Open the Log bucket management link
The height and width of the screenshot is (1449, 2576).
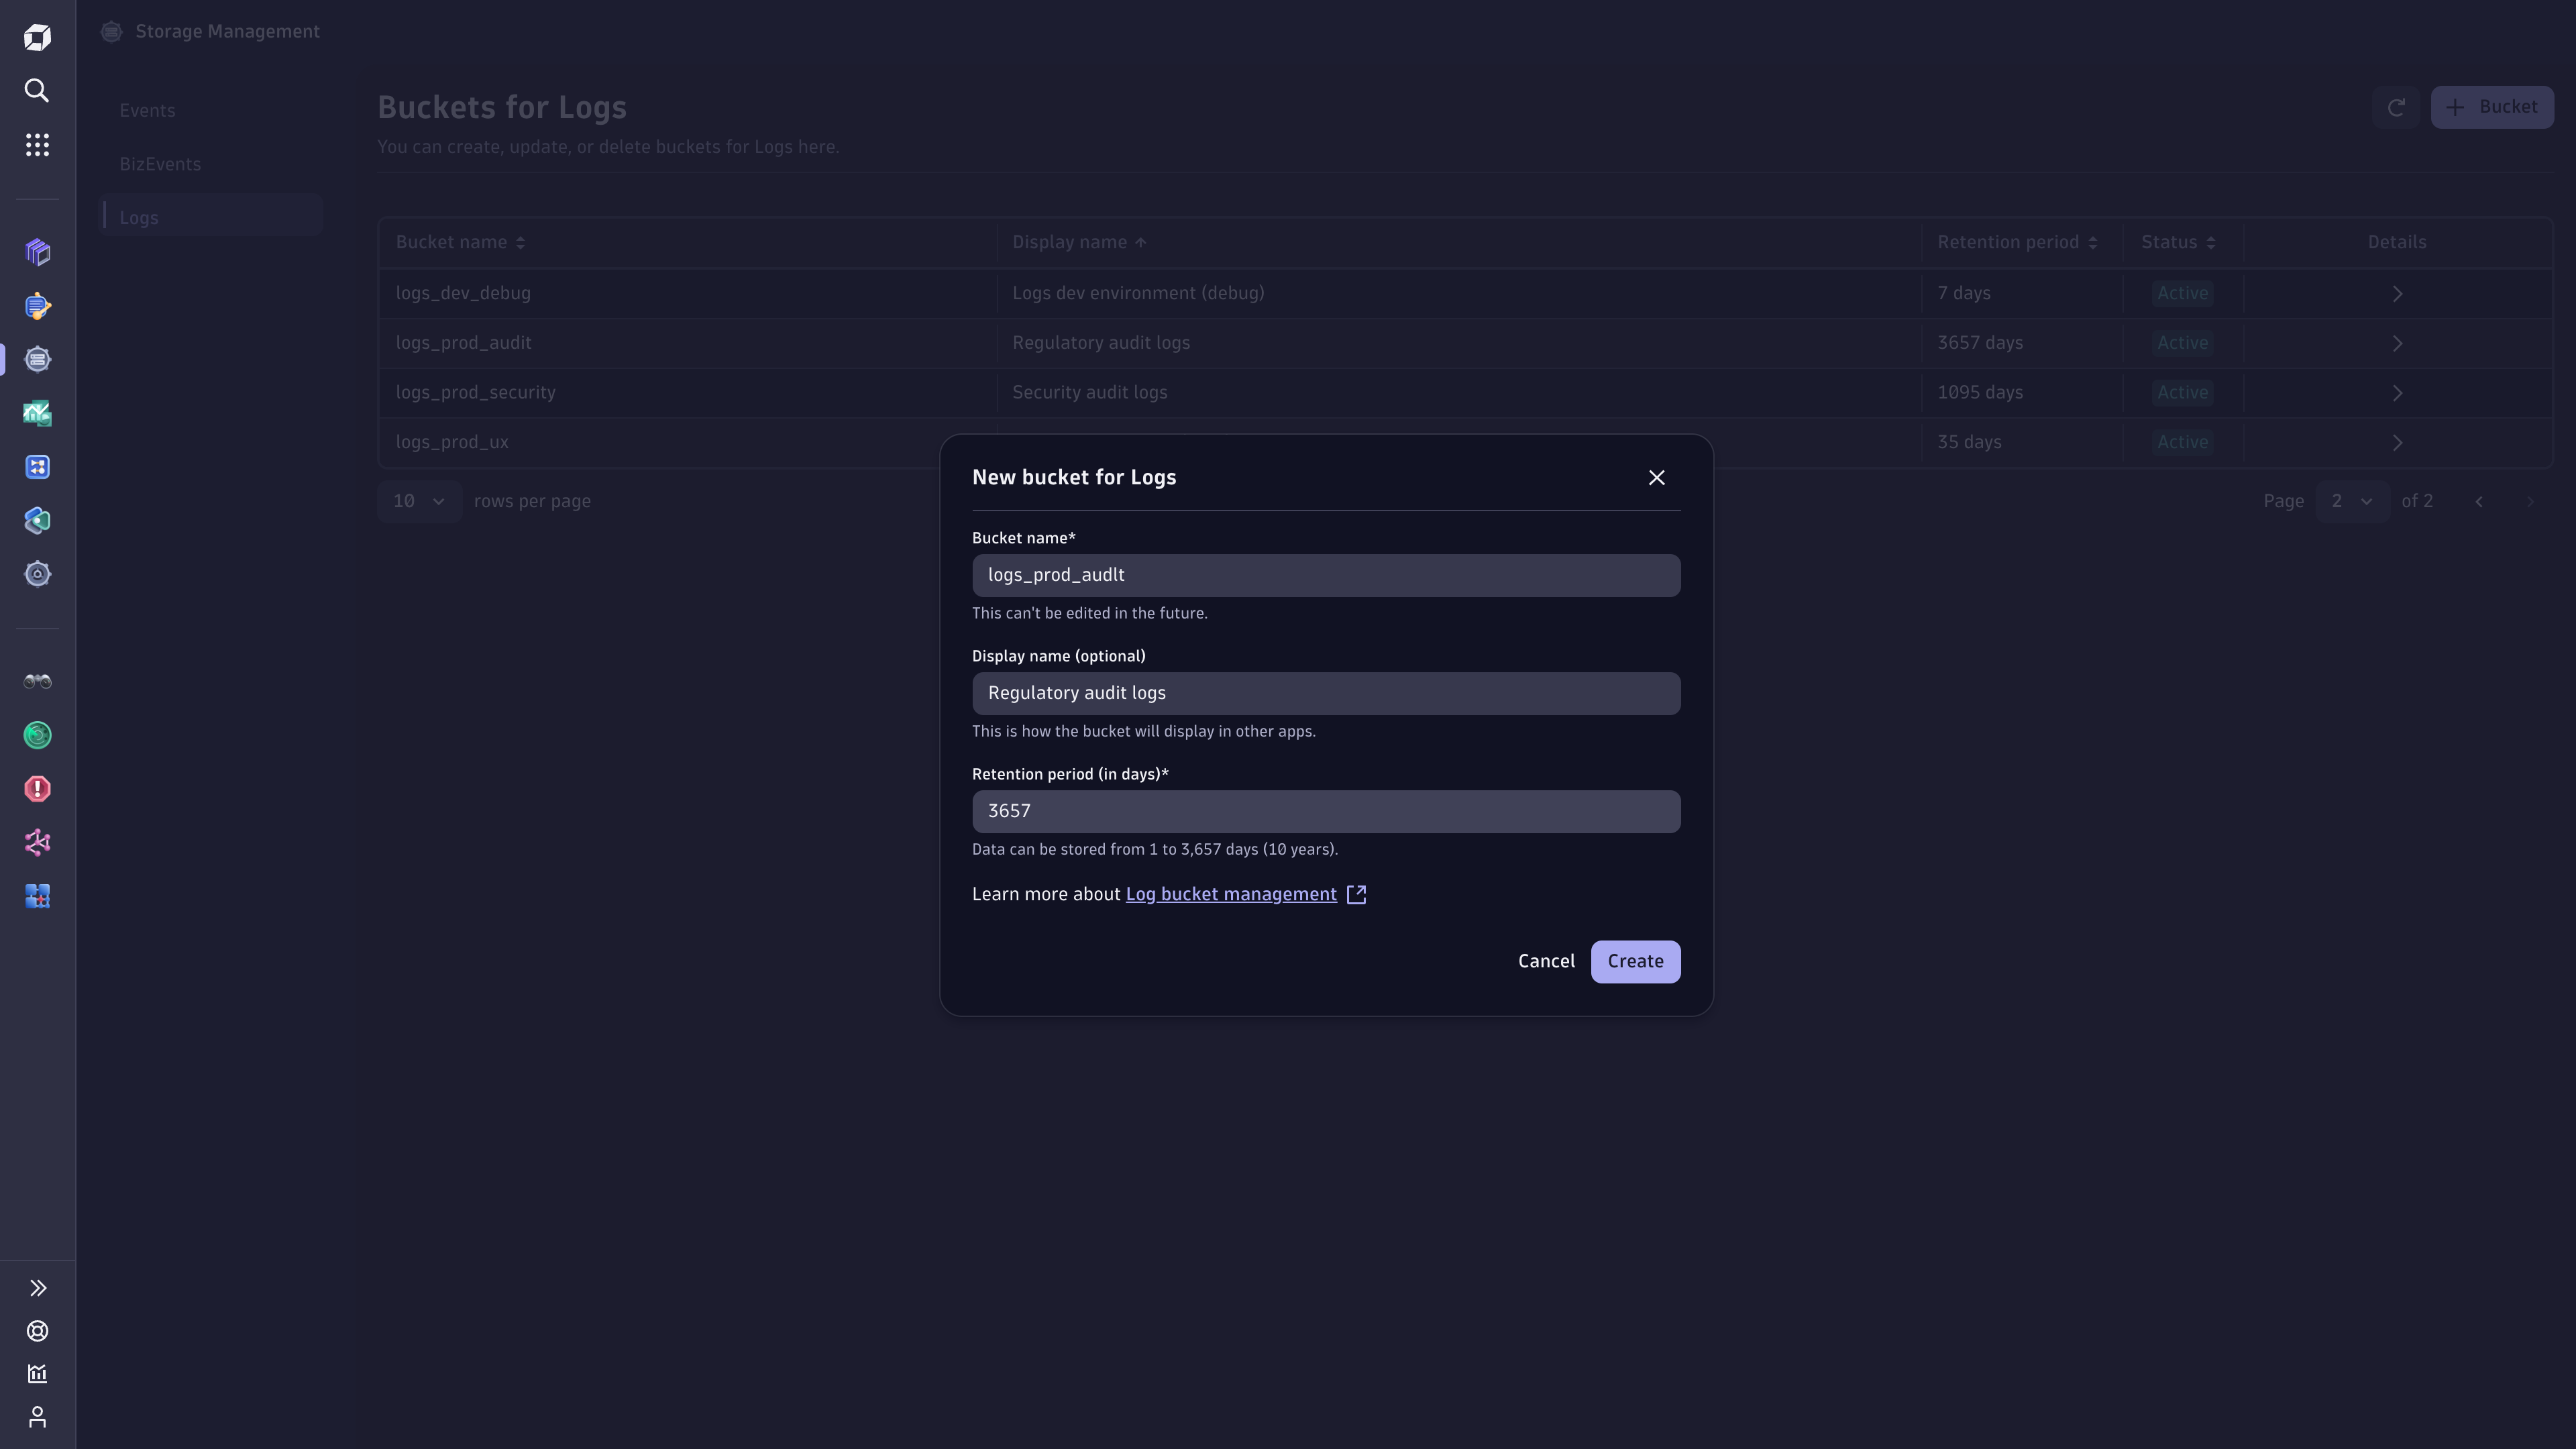(x=1230, y=895)
